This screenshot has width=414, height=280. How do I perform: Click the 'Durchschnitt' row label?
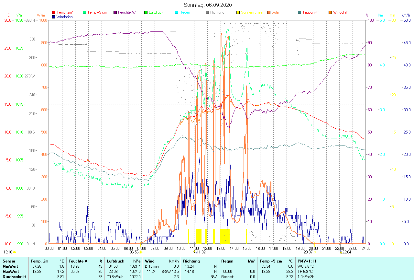(x=14, y=276)
